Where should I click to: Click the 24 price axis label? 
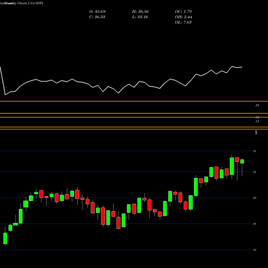255,224
